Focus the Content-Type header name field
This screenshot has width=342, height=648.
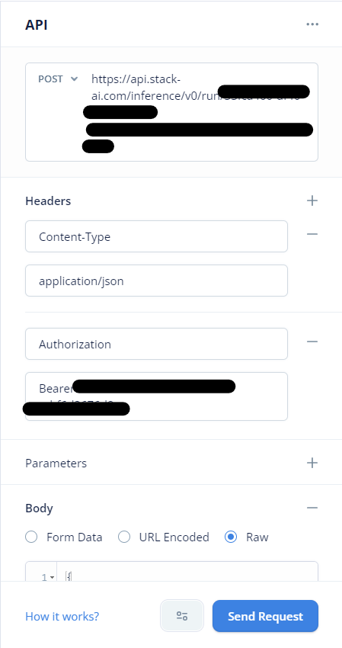(157, 236)
